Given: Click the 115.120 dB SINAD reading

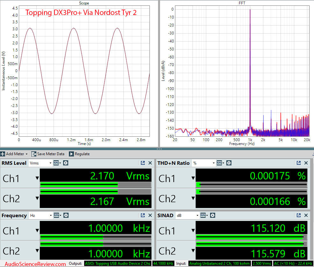Looking at the screenshot, I should click(278, 228).
